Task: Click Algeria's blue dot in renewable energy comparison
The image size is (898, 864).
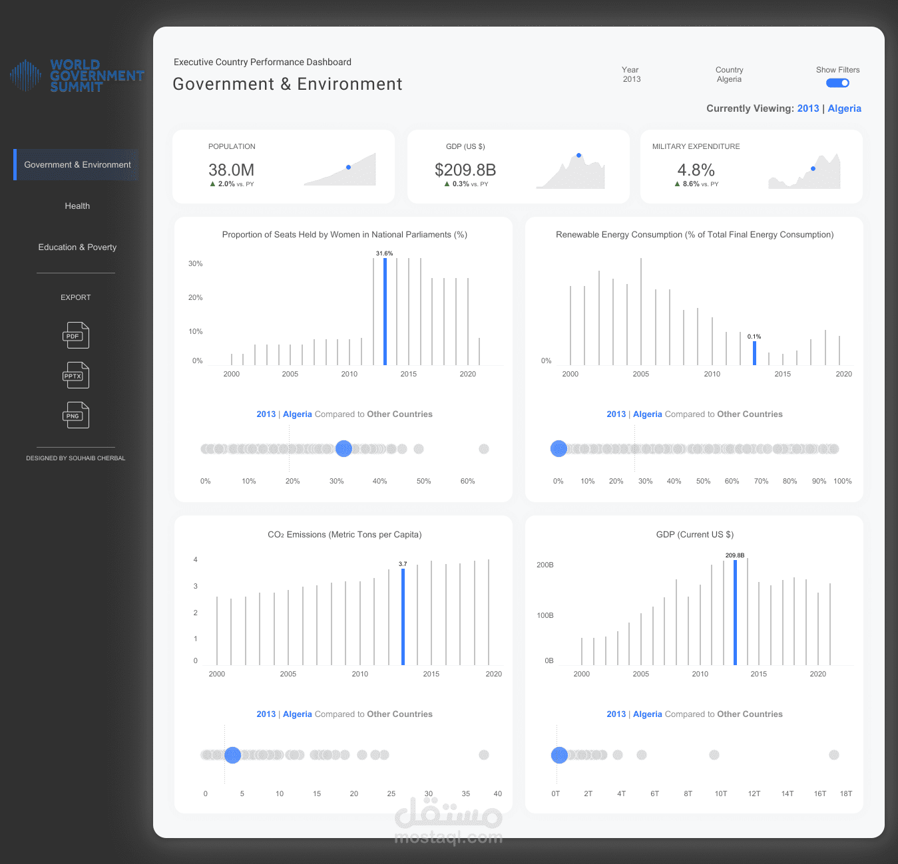Action: coord(559,449)
